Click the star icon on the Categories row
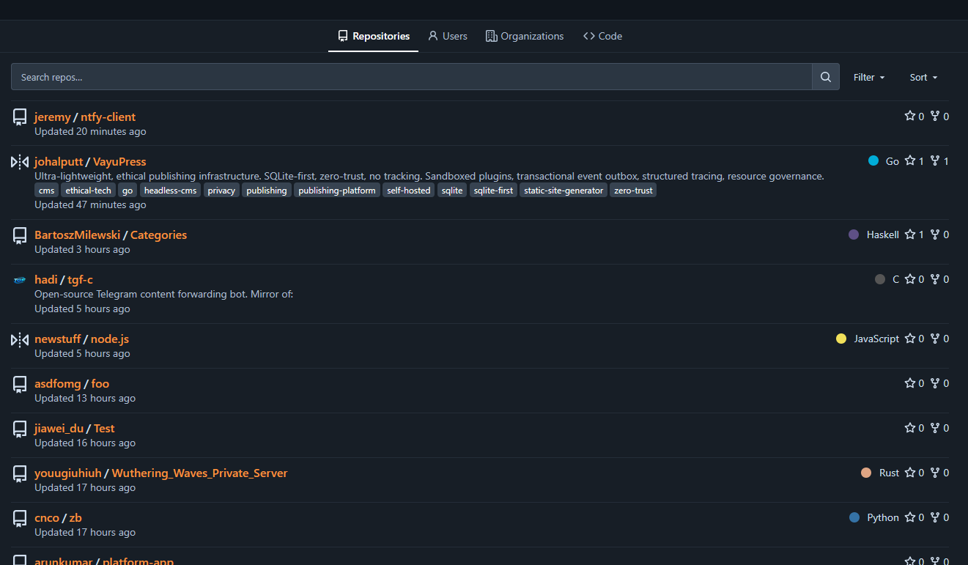Screen dimensions: 968x565 (910, 235)
